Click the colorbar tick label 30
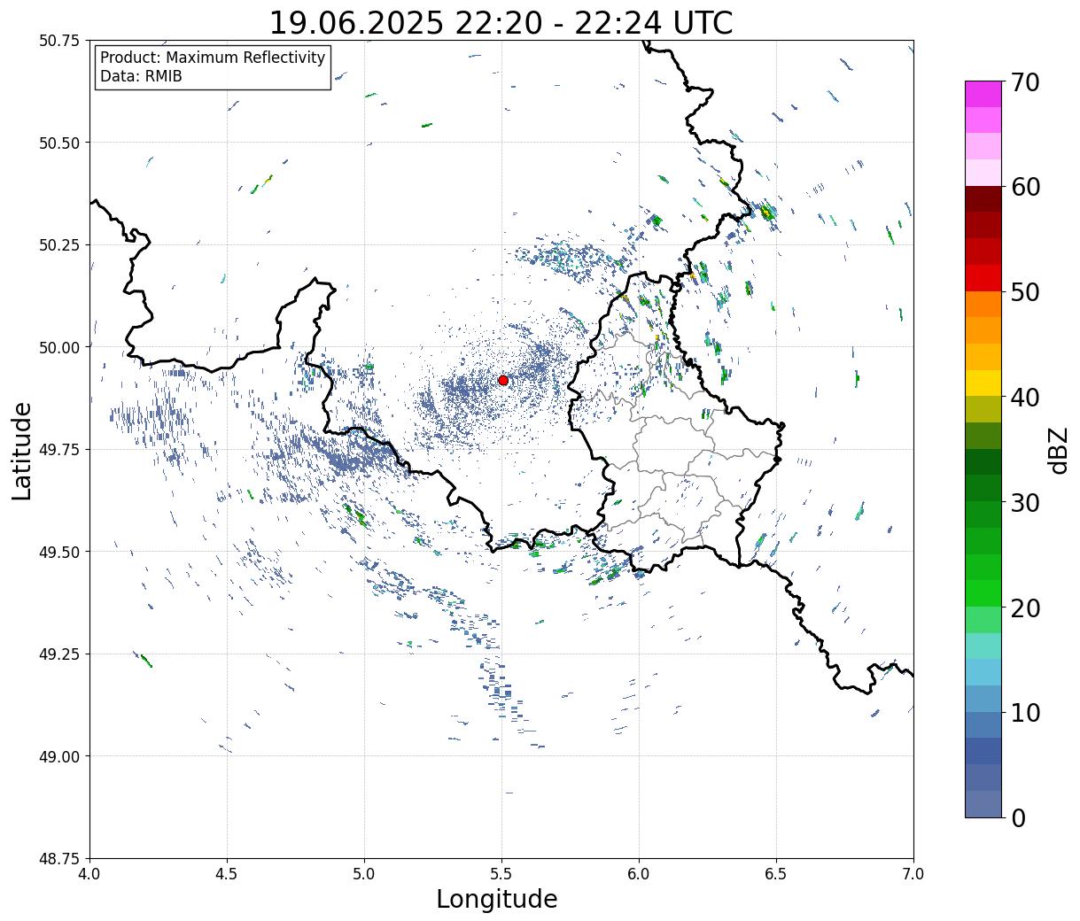The height and width of the screenshot is (921, 1080). pos(1024,503)
